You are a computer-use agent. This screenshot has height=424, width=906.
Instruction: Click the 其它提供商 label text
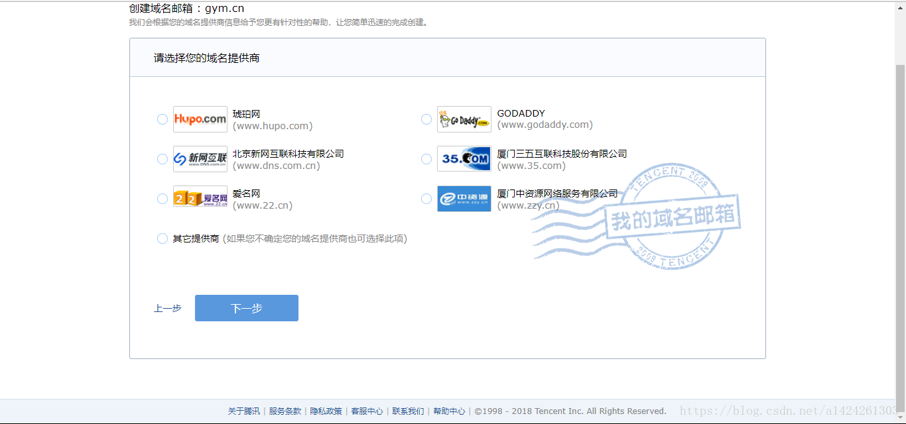pyautogui.click(x=196, y=238)
